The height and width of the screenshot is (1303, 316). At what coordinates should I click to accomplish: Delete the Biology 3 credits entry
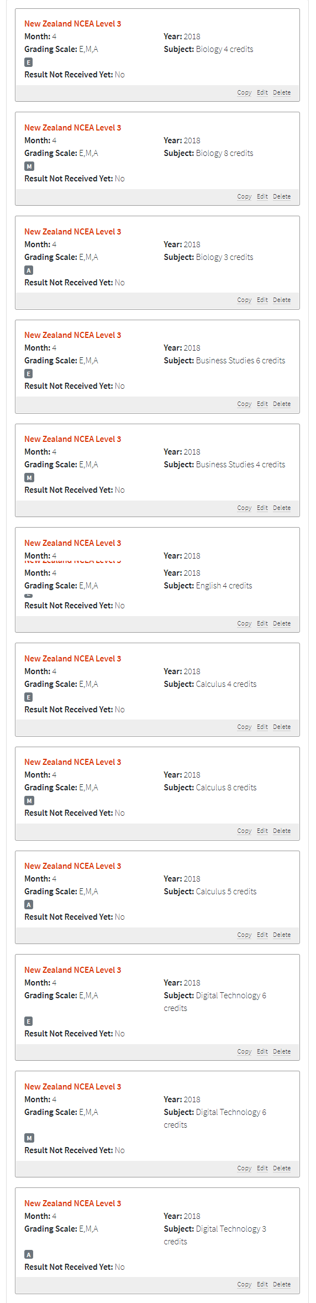pos(282,300)
